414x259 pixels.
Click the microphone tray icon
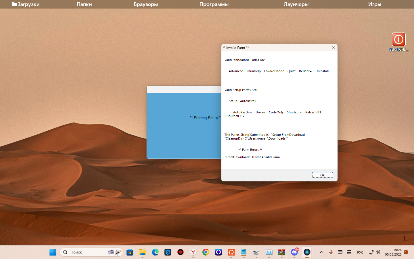coord(331,252)
